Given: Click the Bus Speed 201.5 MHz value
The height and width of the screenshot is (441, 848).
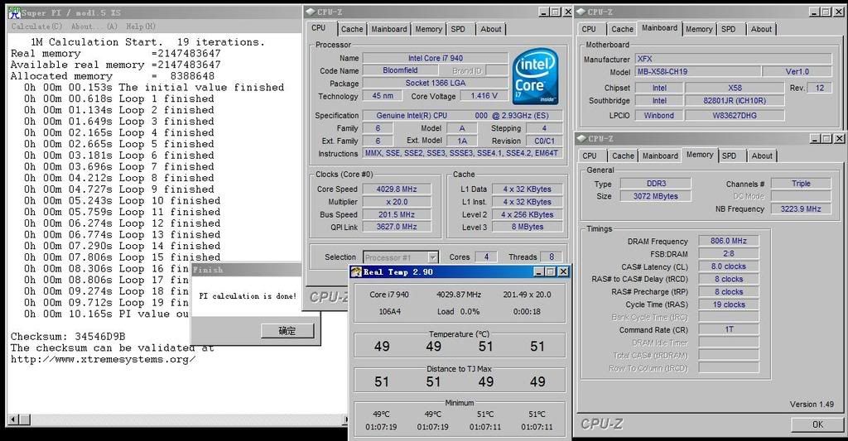Looking at the screenshot, I should click(397, 214).
